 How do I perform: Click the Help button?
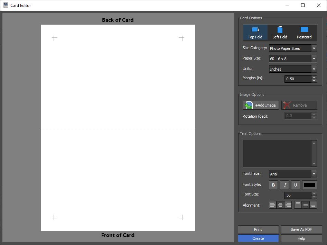tap(301, 238)
